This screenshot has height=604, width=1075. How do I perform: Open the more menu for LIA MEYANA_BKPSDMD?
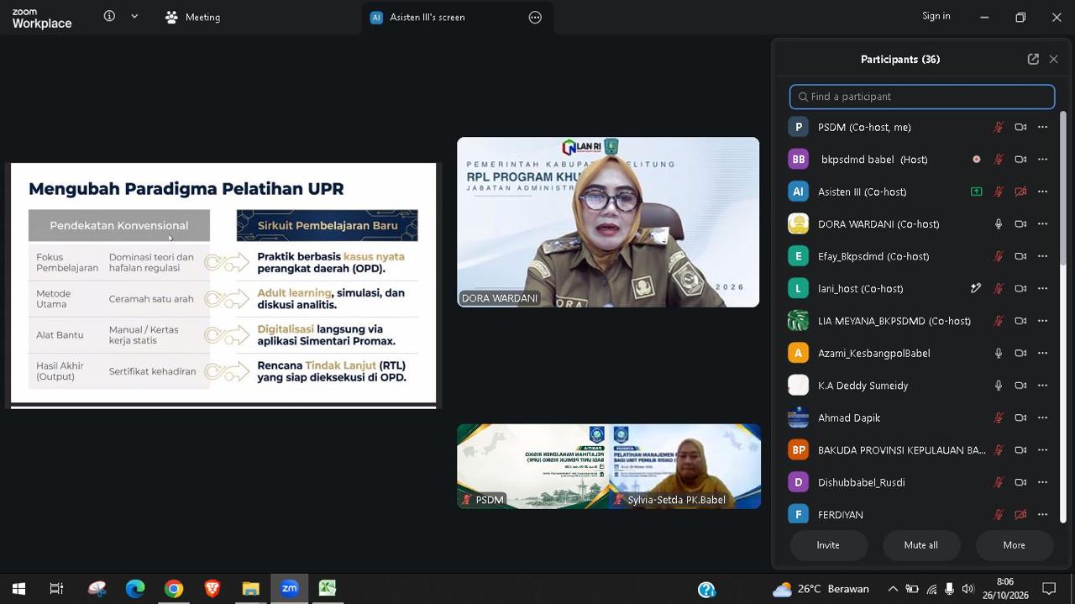click(x=1042, y=320)
